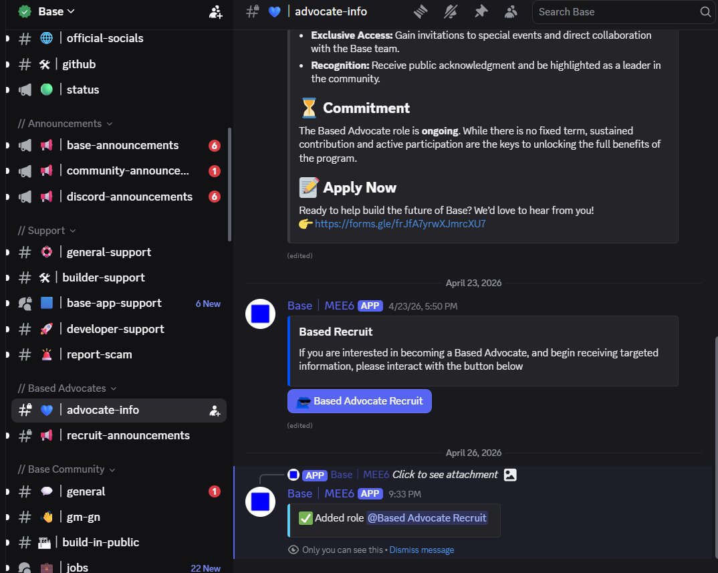Screen dimensions: 718x573
Task: Select the advocate-info channel
Action: tap(118, 411)
